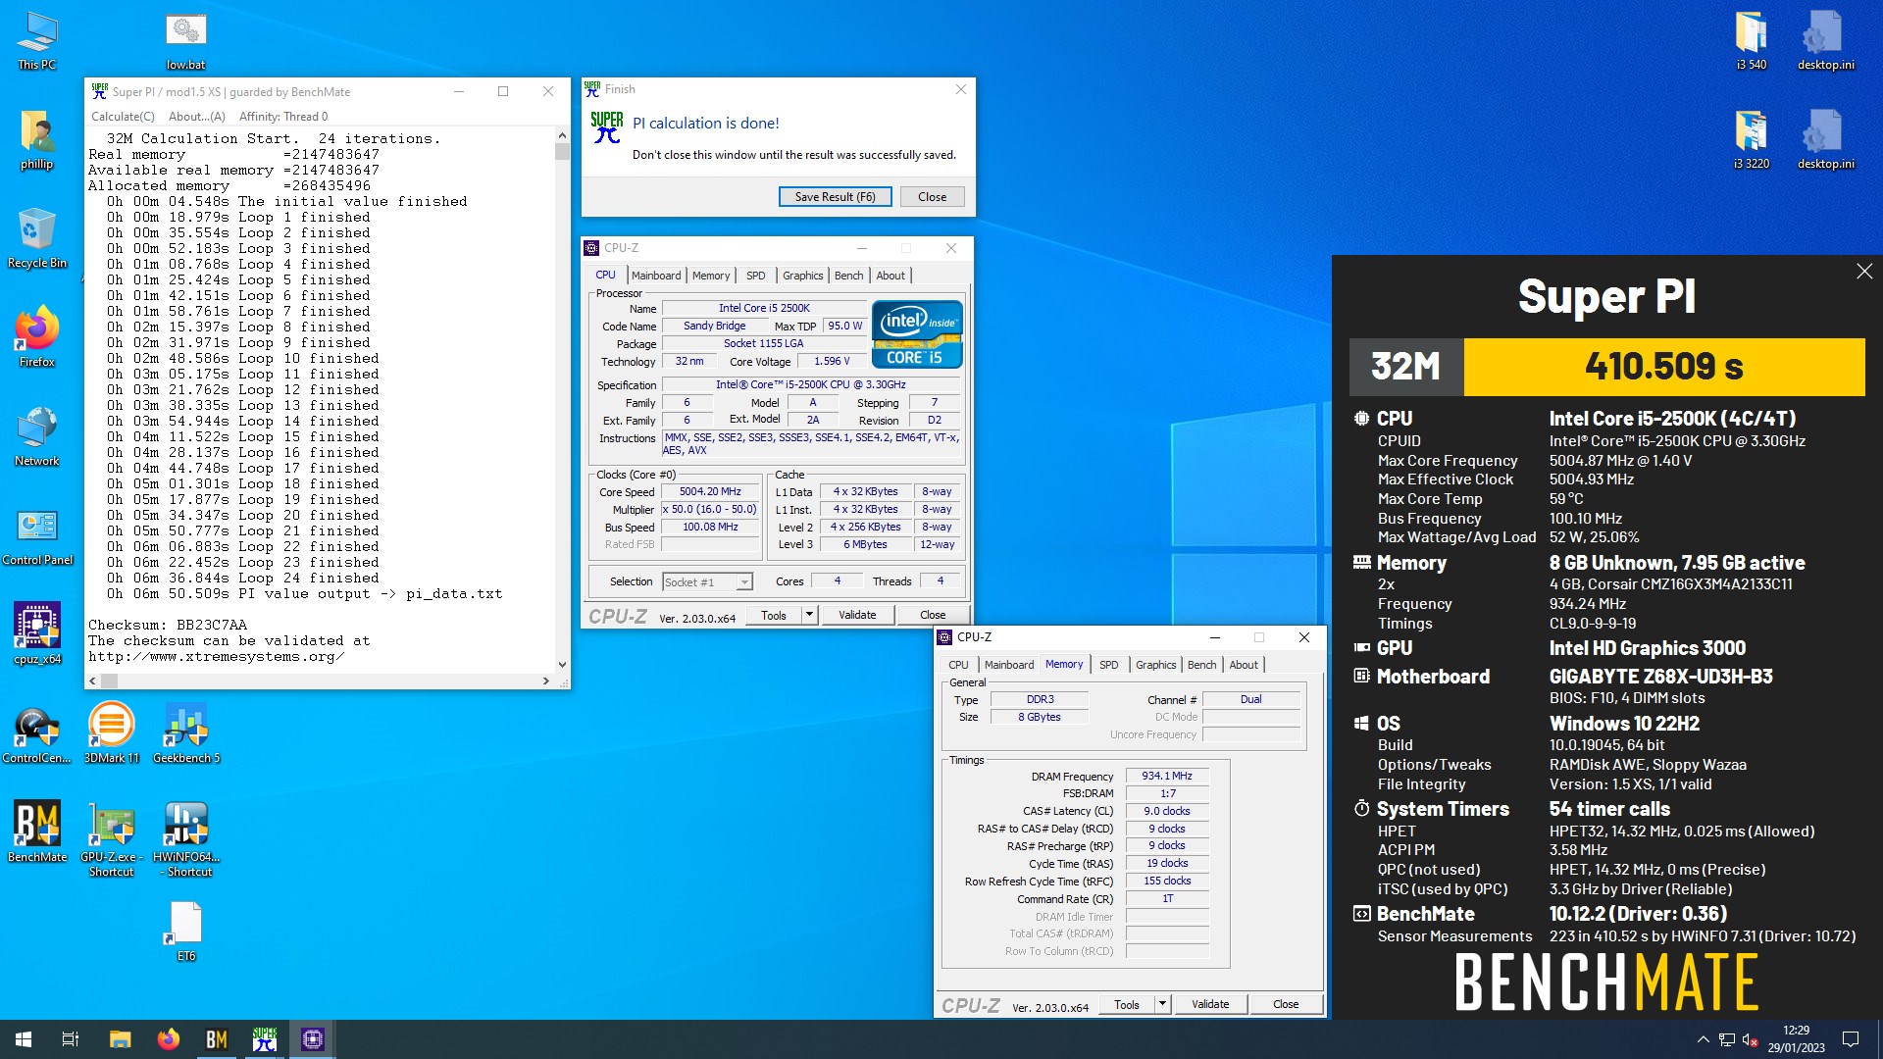Switch to CPU tab in lower CPU-Z
The image size is (1883, 1059).
click(958, 665)
